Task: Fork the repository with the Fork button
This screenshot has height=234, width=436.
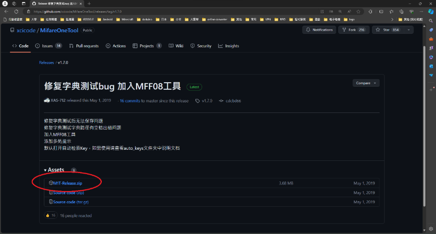Action: [354, 30]
